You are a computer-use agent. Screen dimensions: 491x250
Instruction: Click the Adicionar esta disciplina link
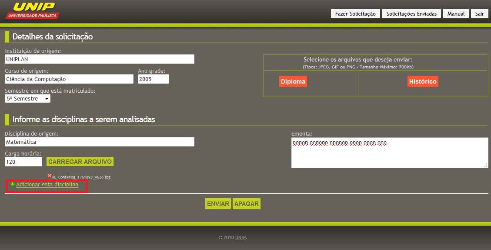click(47, 185)
